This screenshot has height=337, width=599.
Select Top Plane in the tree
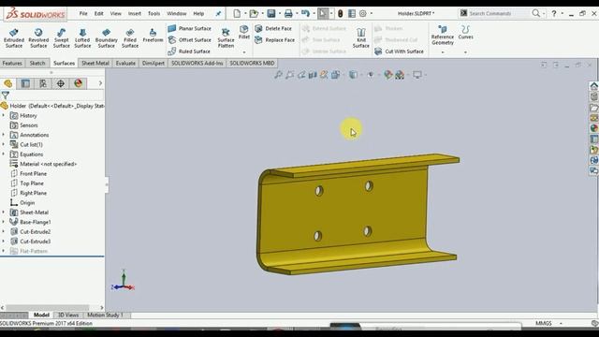[27, 183]
